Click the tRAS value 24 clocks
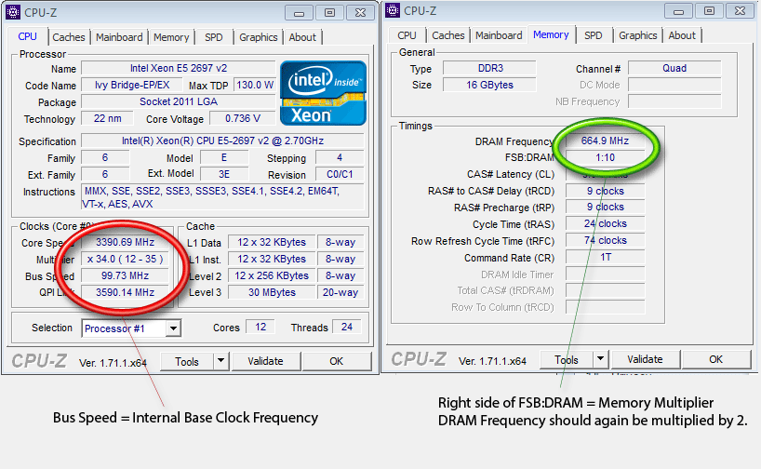 (606, 224)
